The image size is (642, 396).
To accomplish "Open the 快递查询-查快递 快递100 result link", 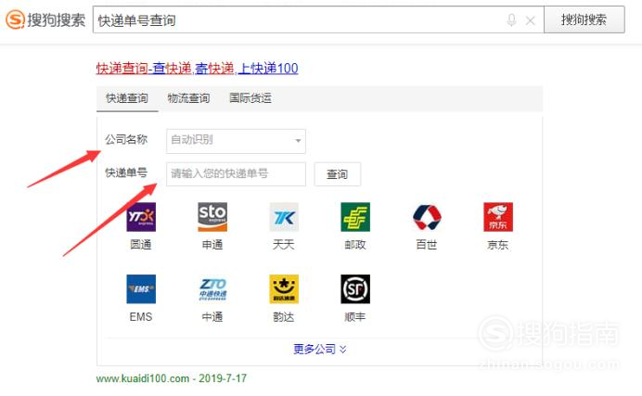I will pos(197,69).
